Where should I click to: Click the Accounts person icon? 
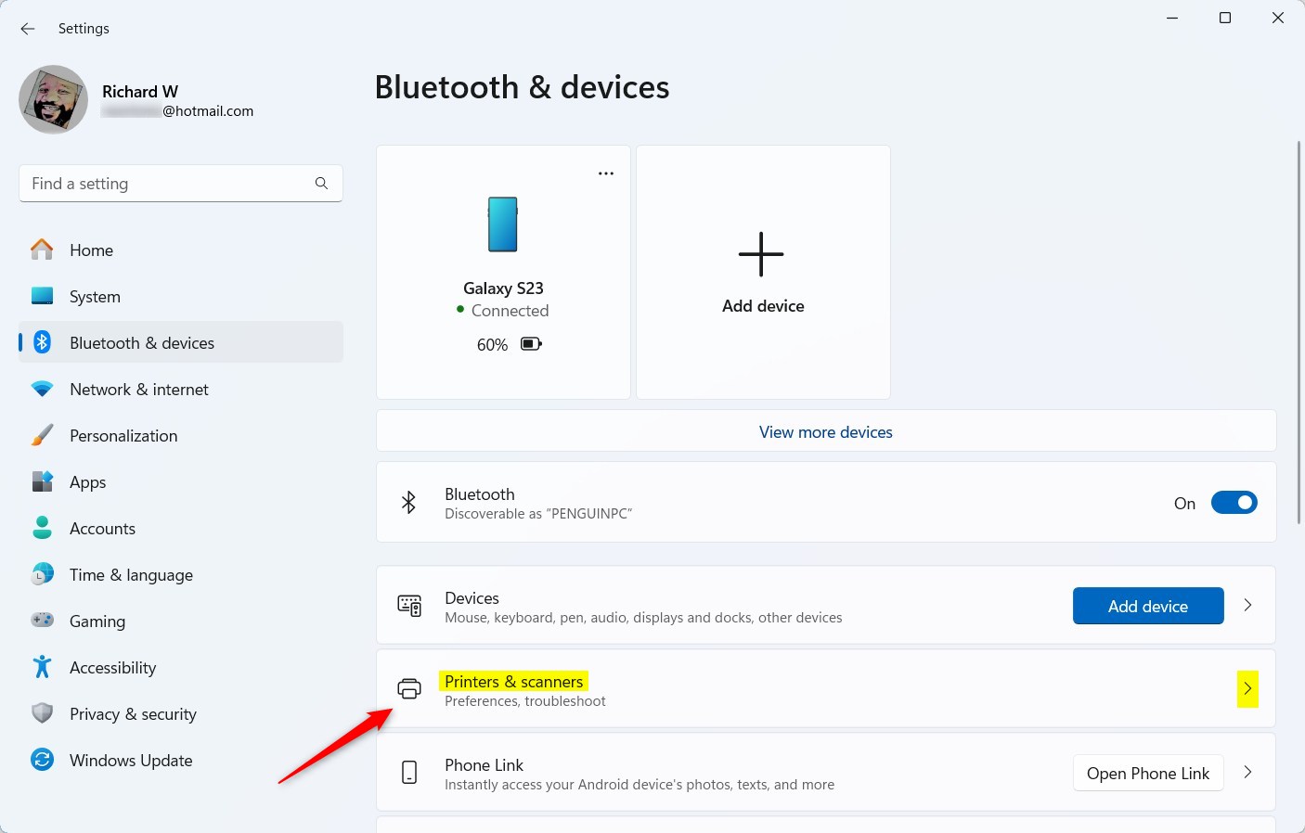(43, 528)
